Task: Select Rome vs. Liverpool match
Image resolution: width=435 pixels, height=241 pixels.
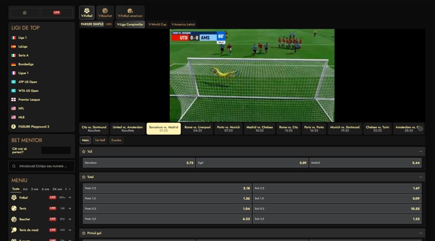Action: (198, 129)
